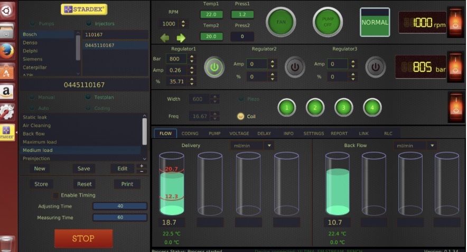Select the Coil injector type radio

241,116
